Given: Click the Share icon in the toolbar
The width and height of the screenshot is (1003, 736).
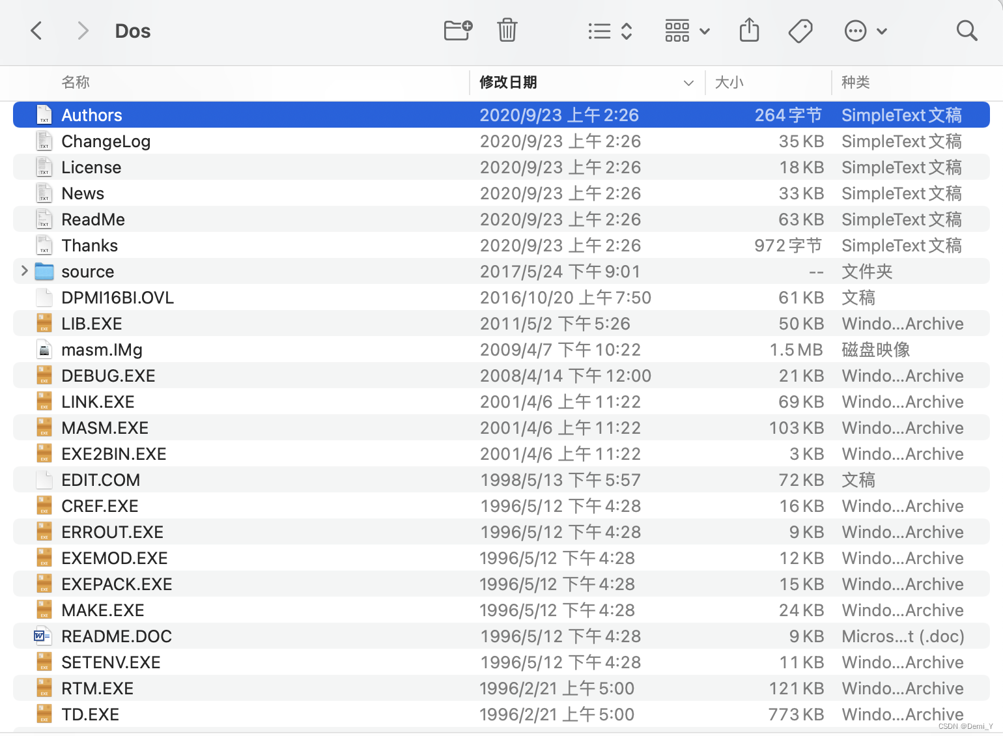Looking at the screenshot, I should click(749, 30).
